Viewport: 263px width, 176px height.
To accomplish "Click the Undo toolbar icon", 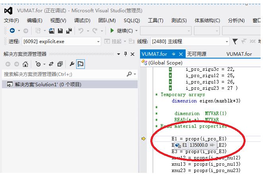I will (x=81, y=31).
